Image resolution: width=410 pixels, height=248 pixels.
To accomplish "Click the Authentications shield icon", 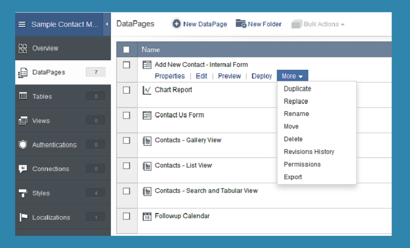I will (x=23, y=145).
